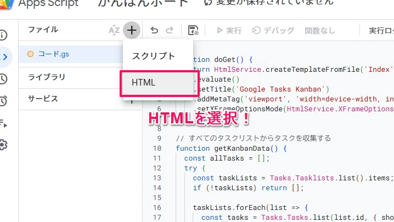The image size is (394, 222).
Task: Click the try { code line
Action: point(195,168)
